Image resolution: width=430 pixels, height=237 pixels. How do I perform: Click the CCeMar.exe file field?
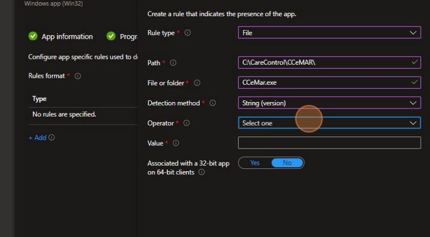click(x=323, y=83)
